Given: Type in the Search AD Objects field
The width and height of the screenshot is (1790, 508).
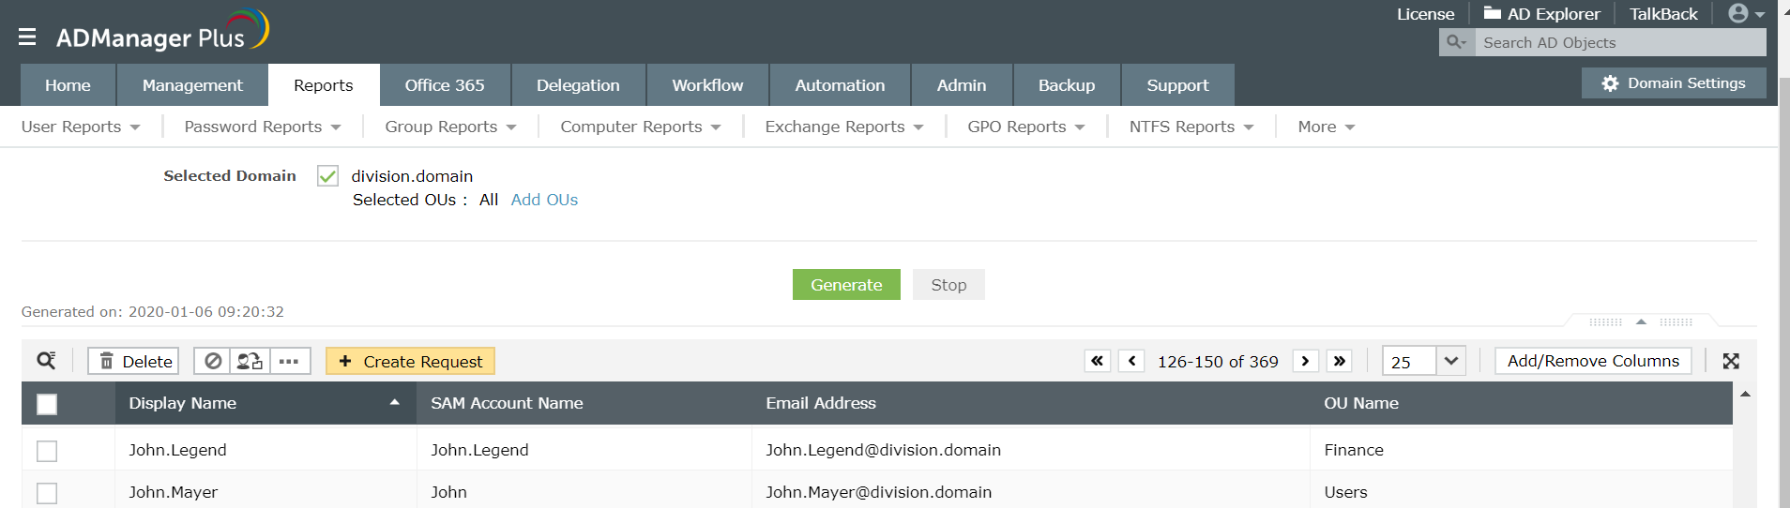Looking at the screenshot, I should 1619,42.
